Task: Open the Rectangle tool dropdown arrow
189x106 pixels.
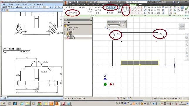Action: click(x=78, y=13)
